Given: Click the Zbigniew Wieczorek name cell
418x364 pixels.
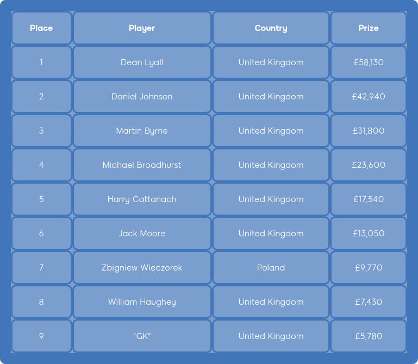Looking at the screenshot, I should (142, 268).
